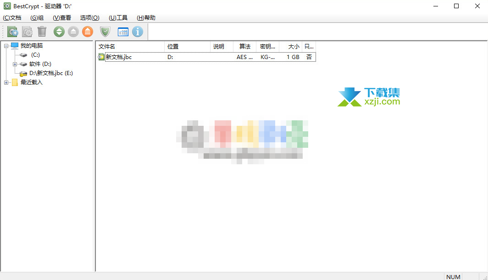Open the (H)帮助 menu
The width and height of the screenshot is (488, 280).
point(146,18)
